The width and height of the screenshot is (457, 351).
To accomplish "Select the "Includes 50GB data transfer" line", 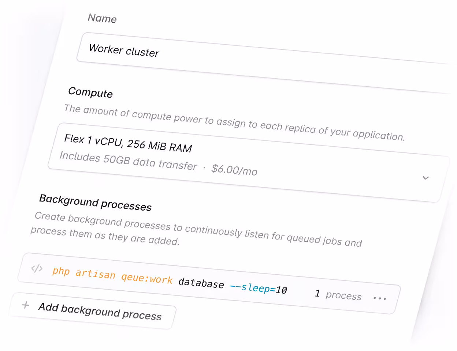I will point(128,161).
